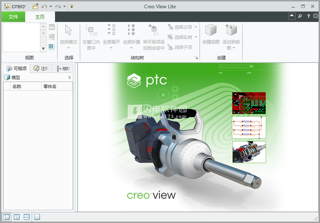
Task: Click the 选择实例 button
Action: (180, 37)
